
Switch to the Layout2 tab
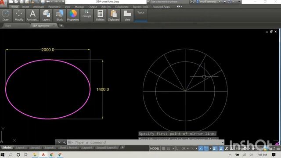tap(35, 147)
